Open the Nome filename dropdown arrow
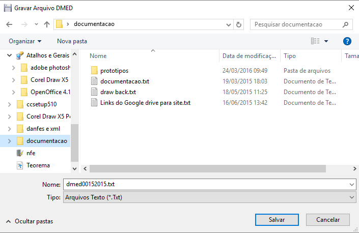This screenshot has height=233, width=359. point(352,185)
